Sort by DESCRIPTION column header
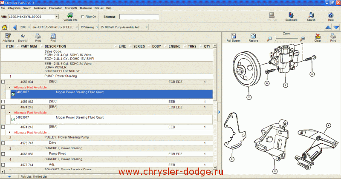 click(55, 46)
